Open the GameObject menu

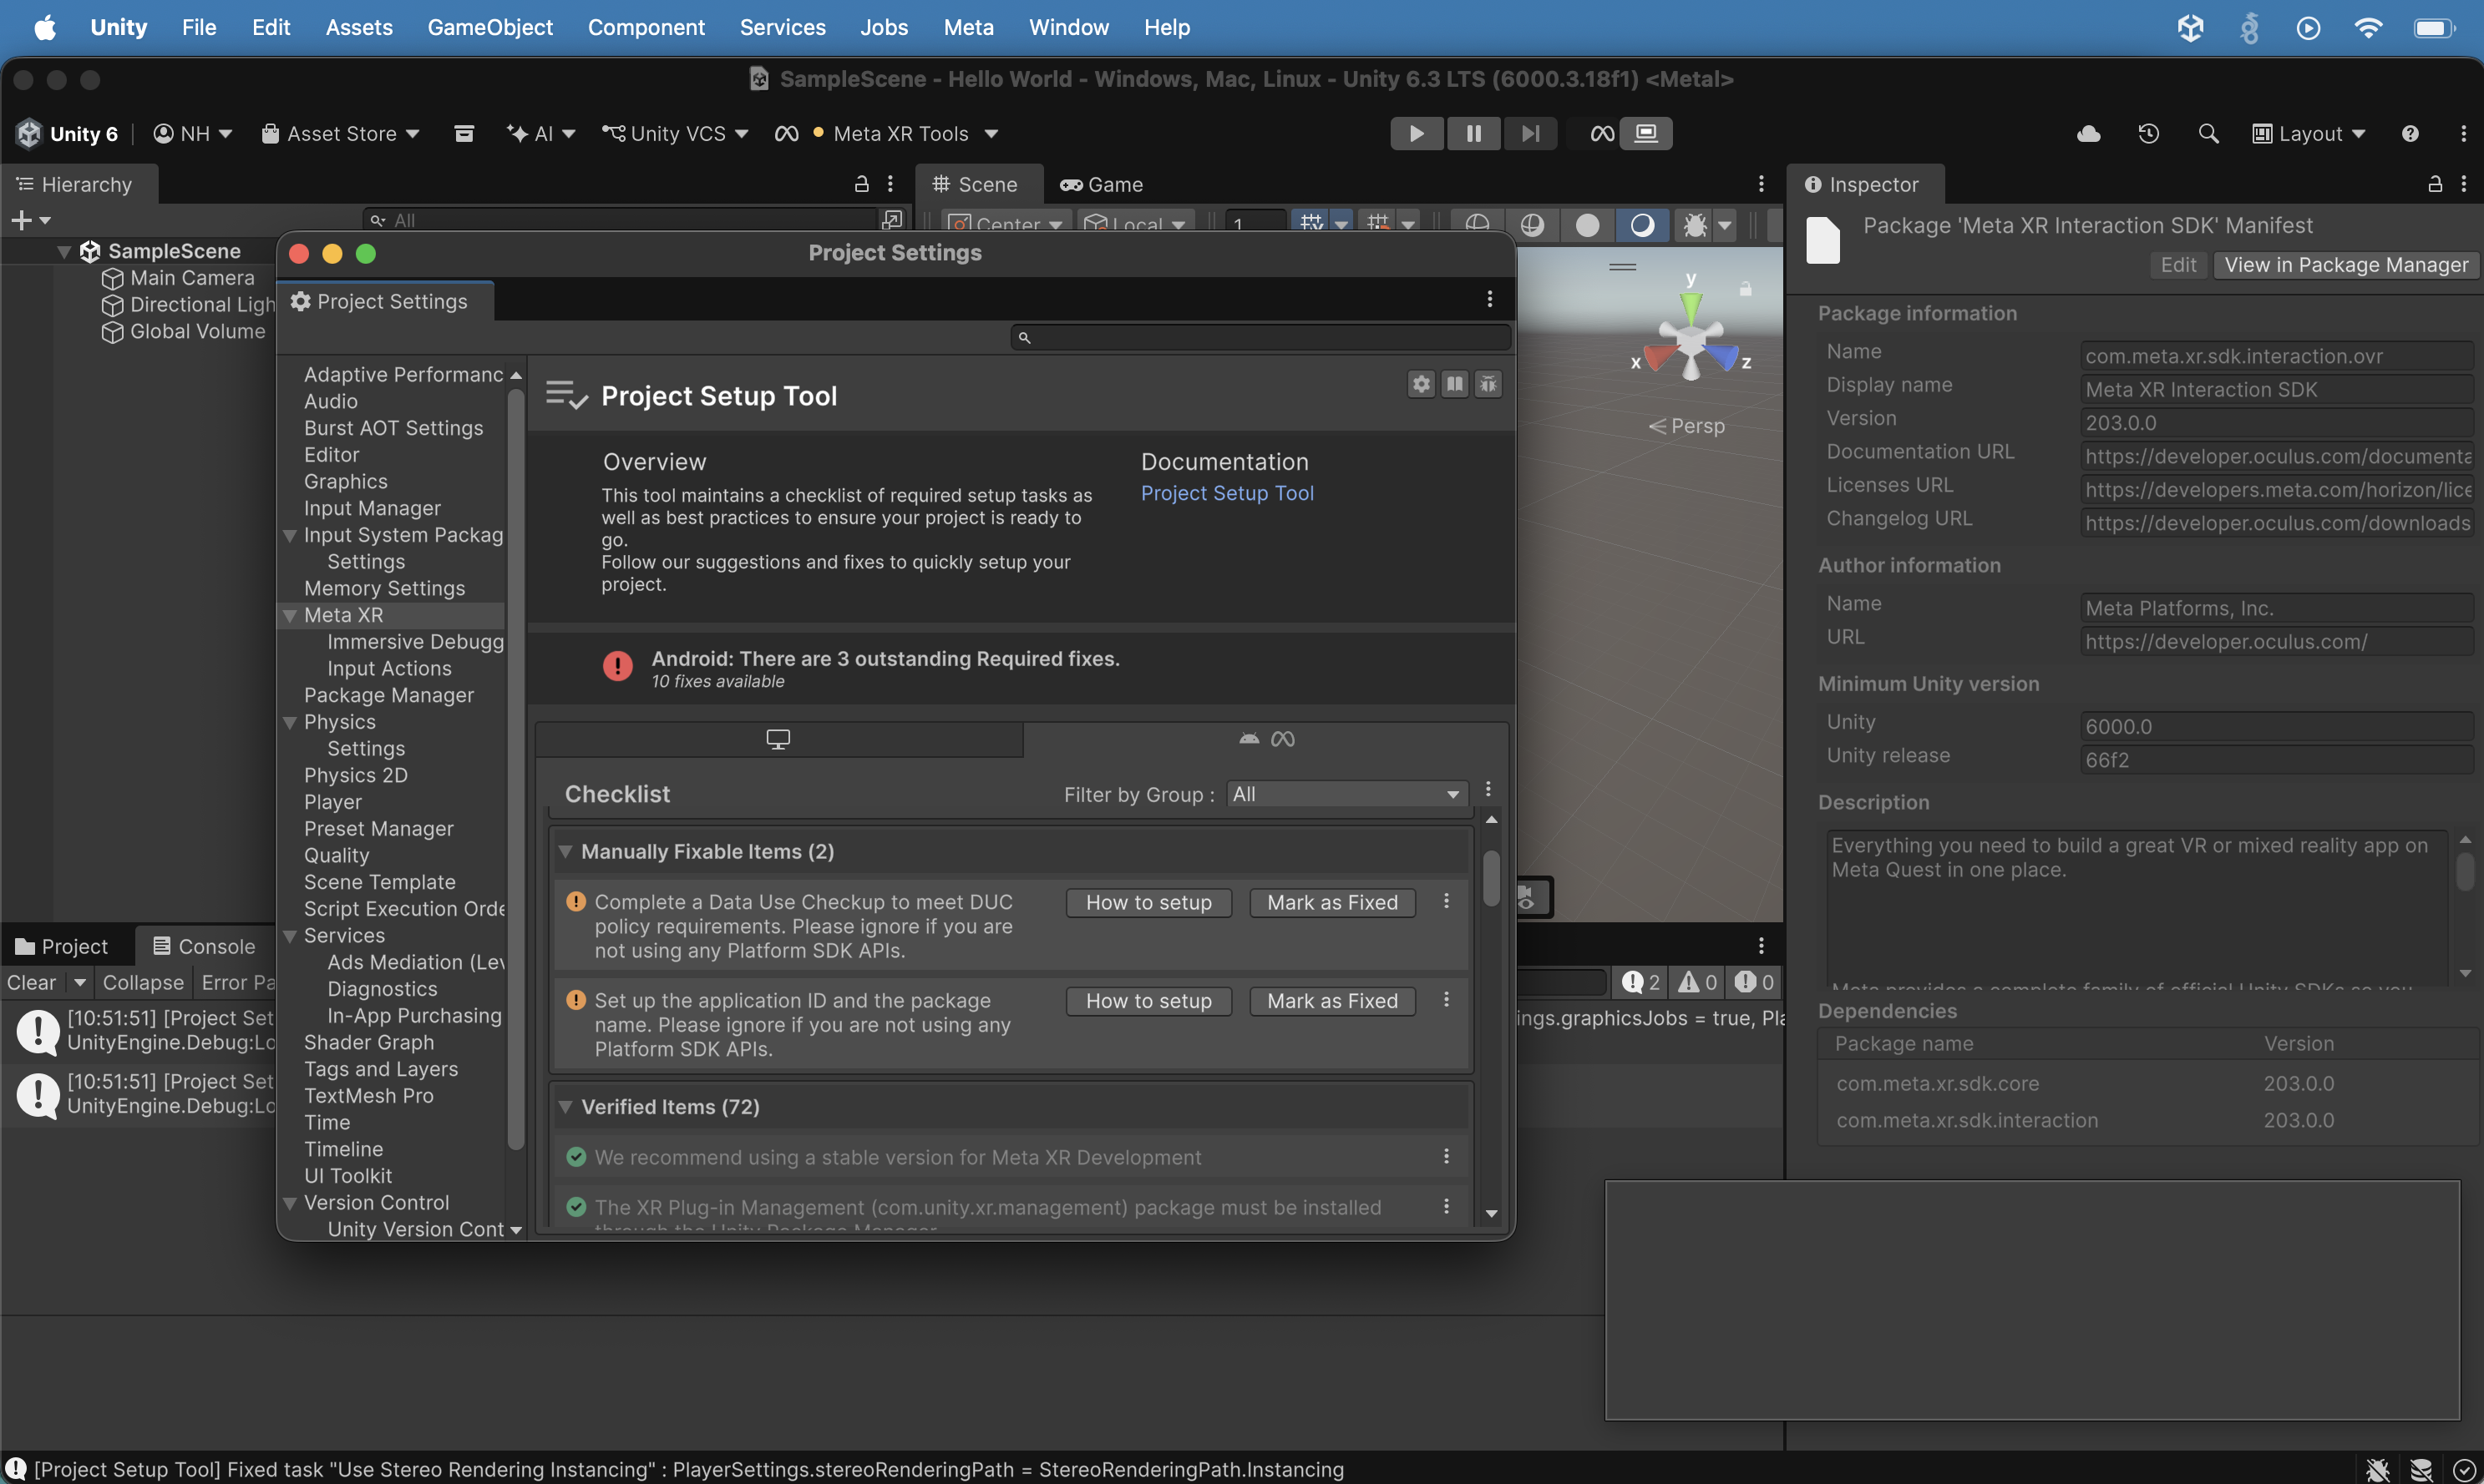[489, 27]
